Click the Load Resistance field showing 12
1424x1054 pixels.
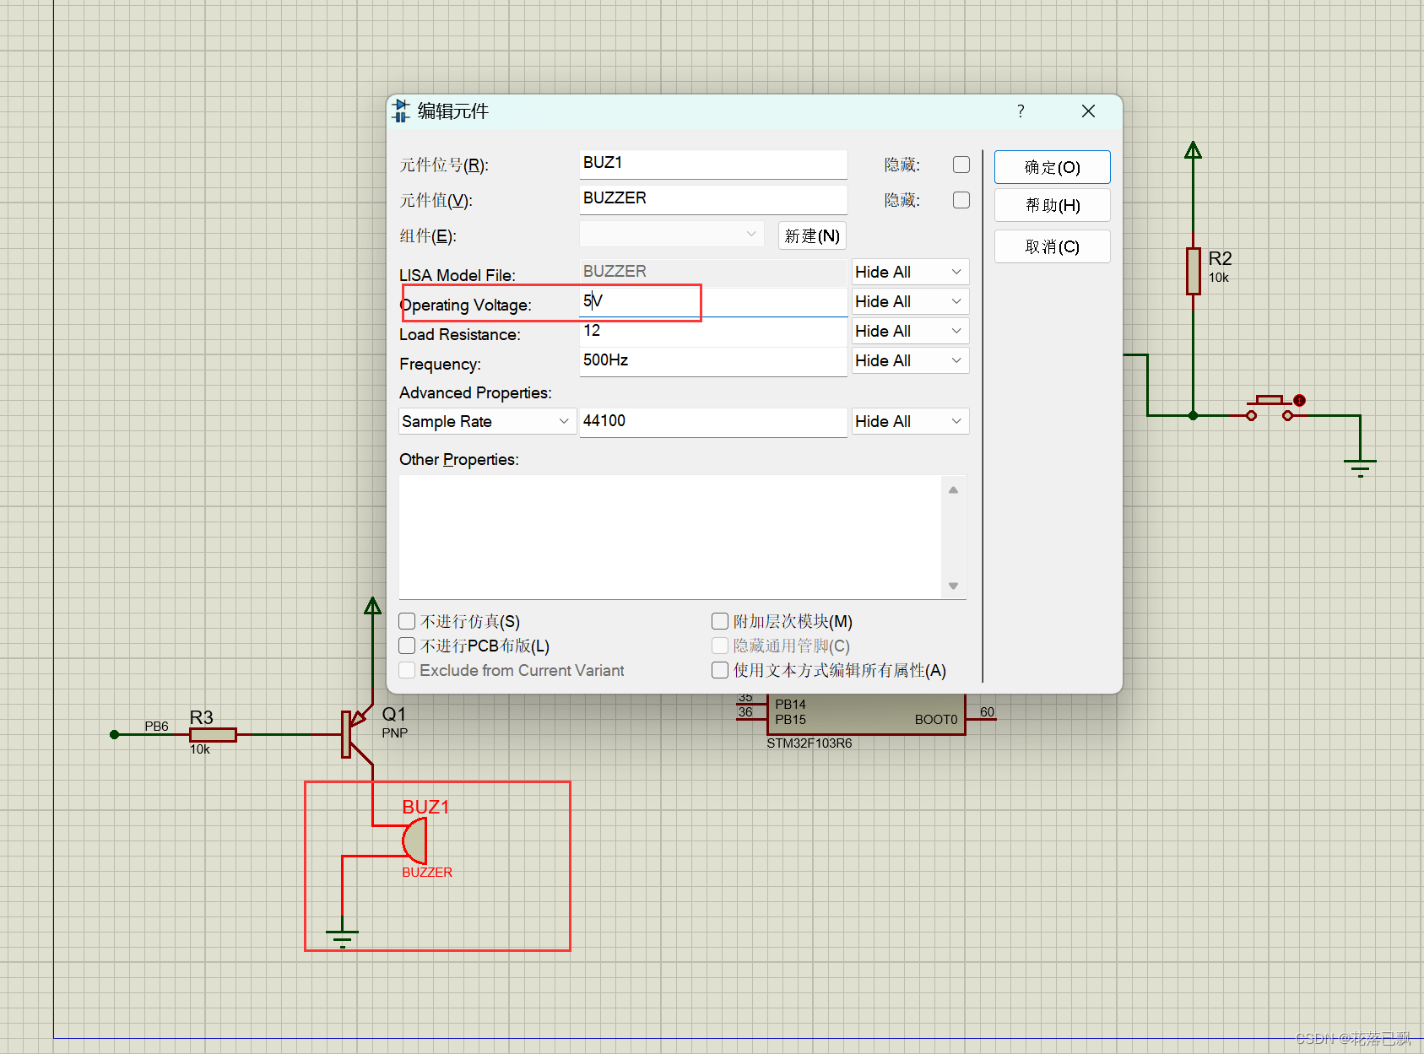coord(712,332)
